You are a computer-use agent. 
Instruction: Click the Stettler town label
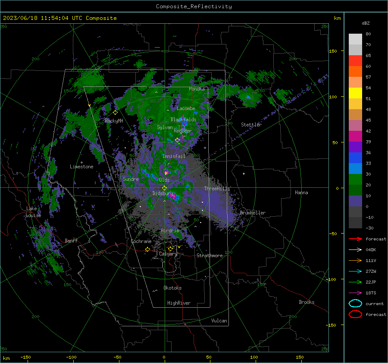(251, 125)
